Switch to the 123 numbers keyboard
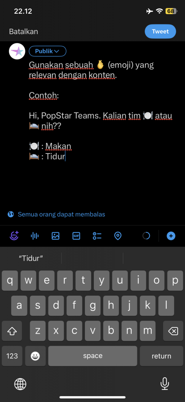The width and height of the screenshot is (185, 402). (x=12, y=356)
